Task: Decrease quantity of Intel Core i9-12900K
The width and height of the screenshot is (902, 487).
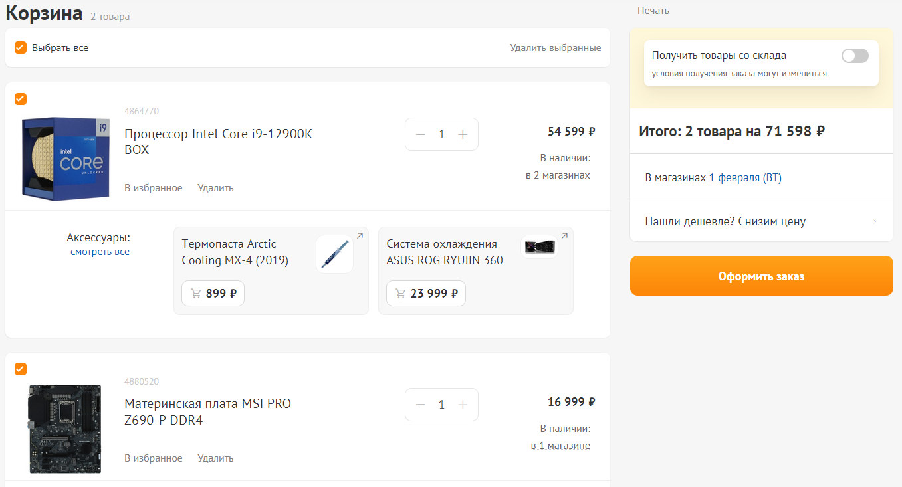Action: [x=420, y=134]
